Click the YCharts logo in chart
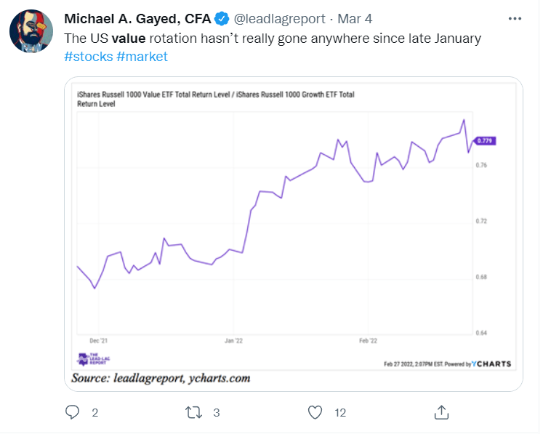 pyautogui.click(x=491, y=363)
